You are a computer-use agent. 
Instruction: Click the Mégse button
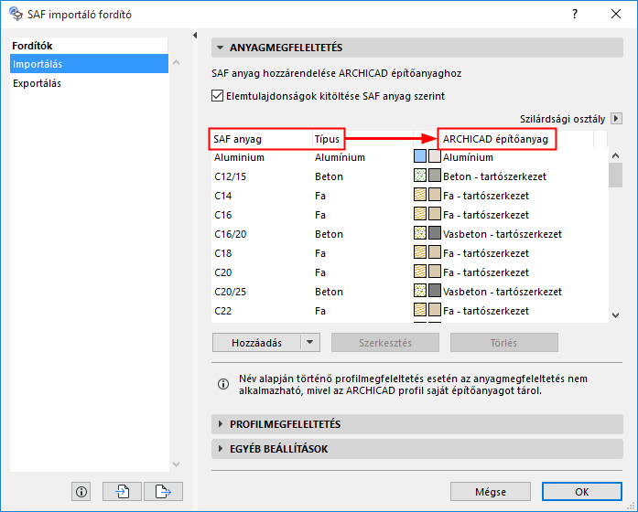491,492
